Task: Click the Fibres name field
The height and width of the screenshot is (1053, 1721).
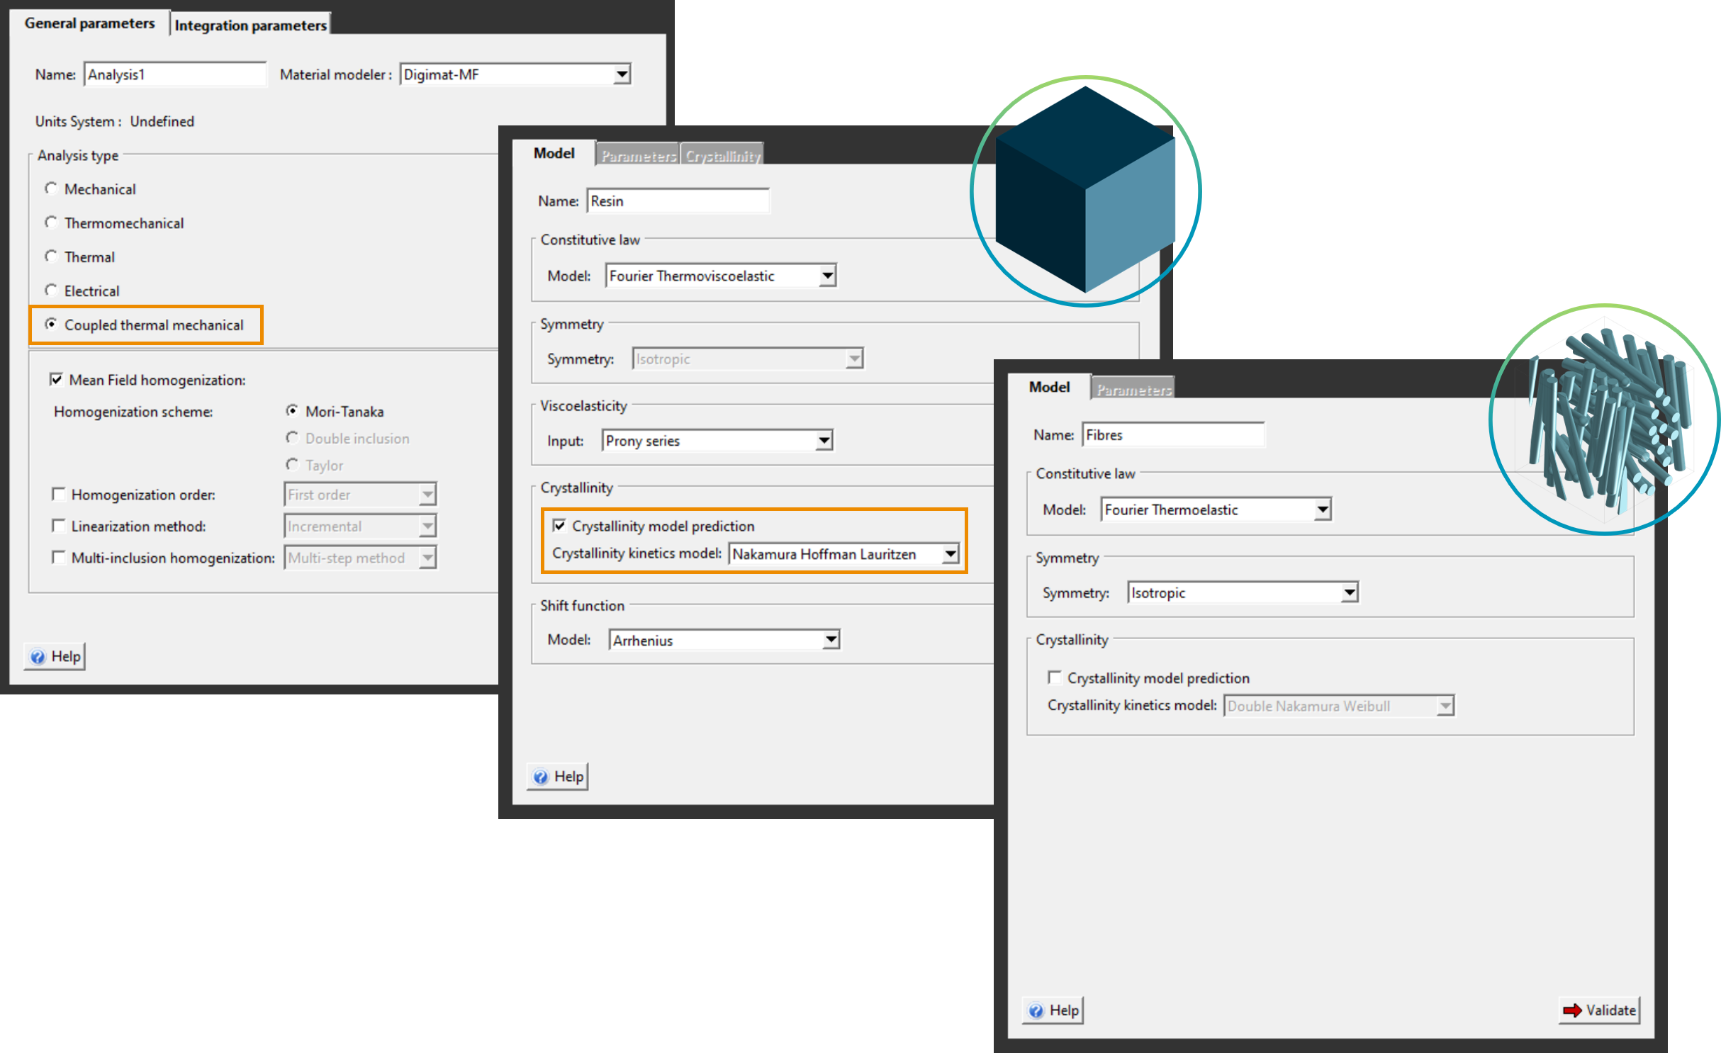Action: click(x=1173, y=435)
